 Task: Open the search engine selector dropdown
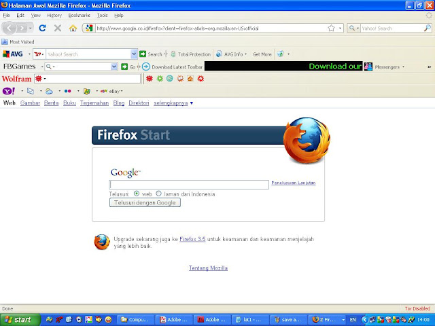pyautogui.click(x=353, y=28)
